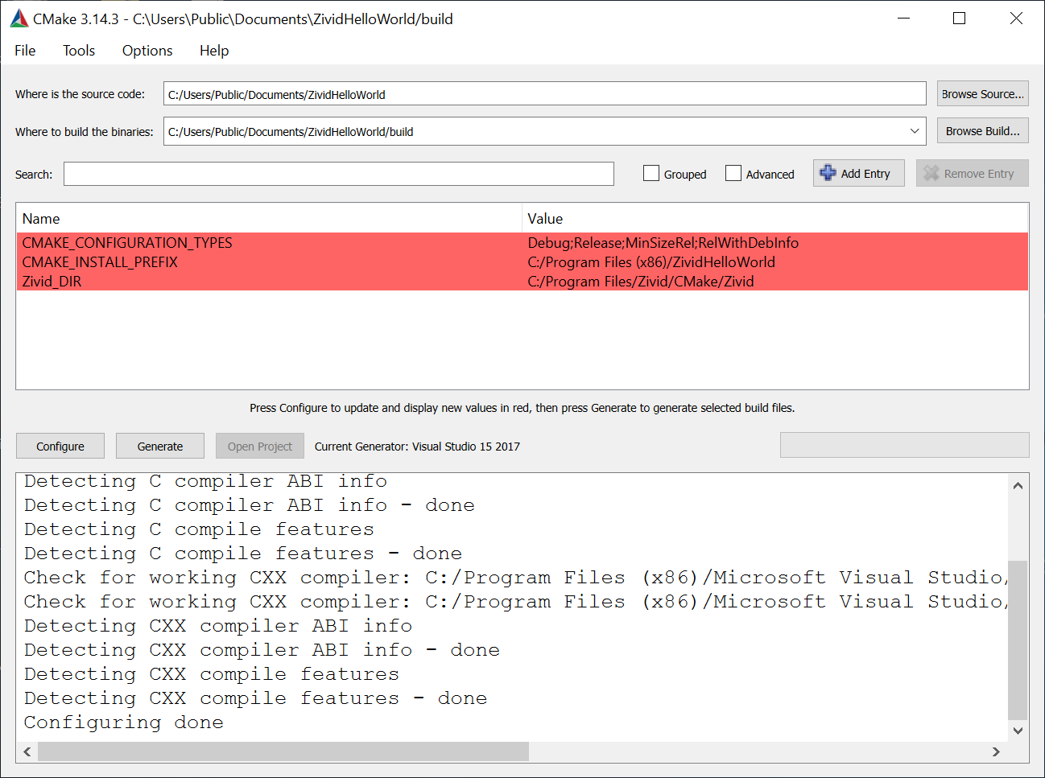Image resolution: width=1045 pixels, height=778 pixels.
Task: Click the output log scroll right arrow
Action: pyautogui.click(x=997, y=751)
